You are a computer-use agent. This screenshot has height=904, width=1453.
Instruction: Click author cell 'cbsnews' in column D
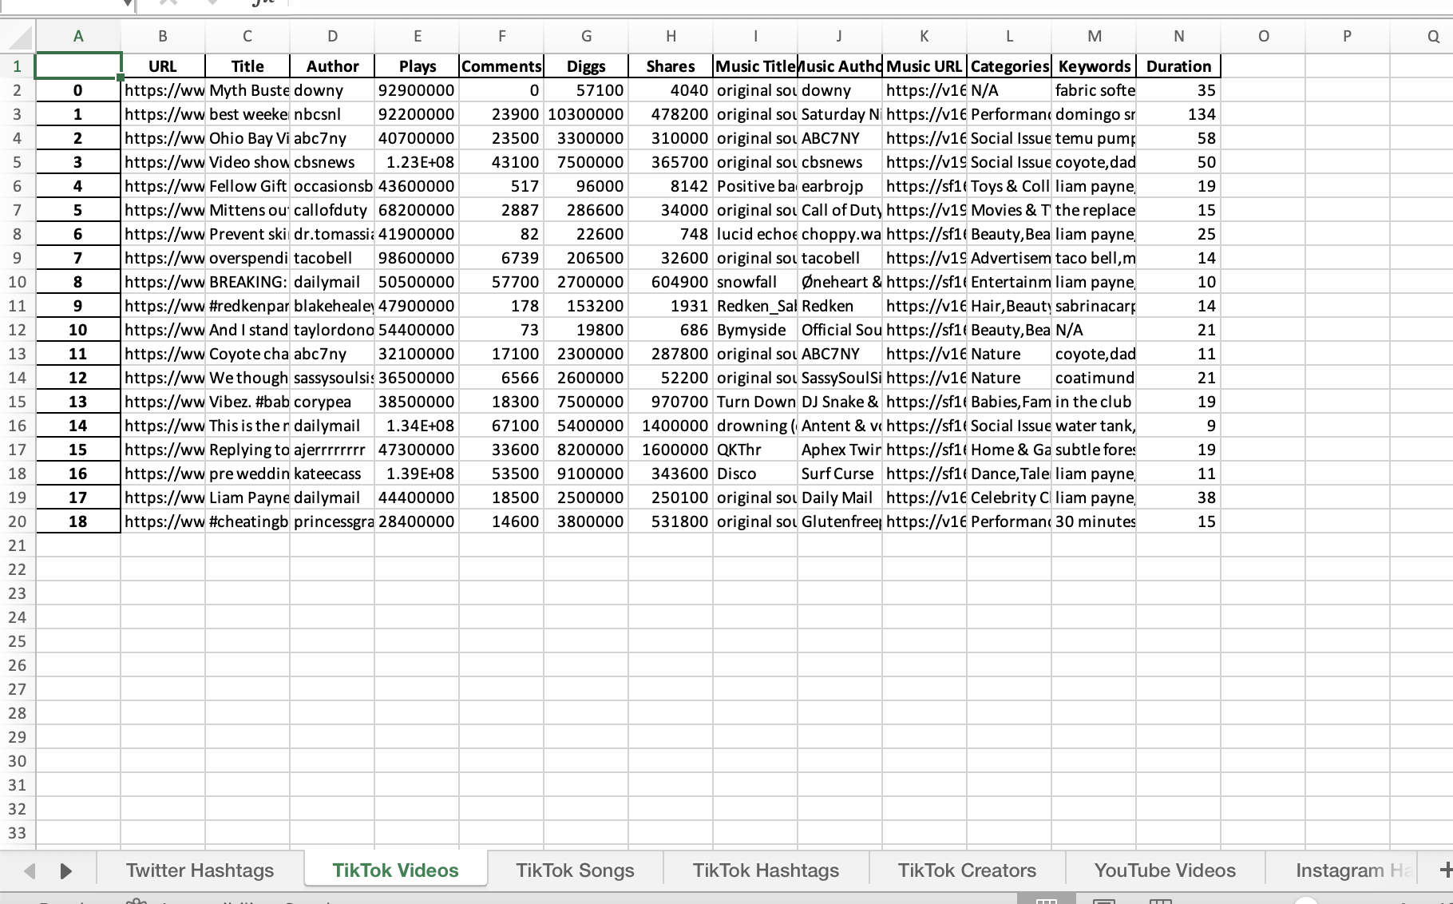coord(332,162)
